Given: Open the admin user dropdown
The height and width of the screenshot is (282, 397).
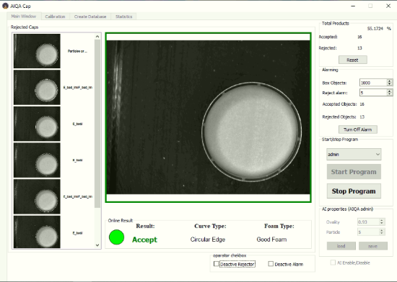Looking at the screenshot, I should coord(354,155).
